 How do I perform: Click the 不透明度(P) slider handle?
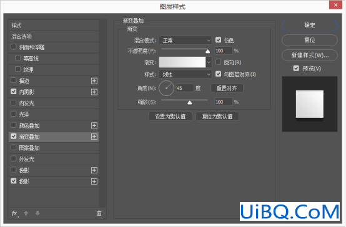tap(207, 51)
